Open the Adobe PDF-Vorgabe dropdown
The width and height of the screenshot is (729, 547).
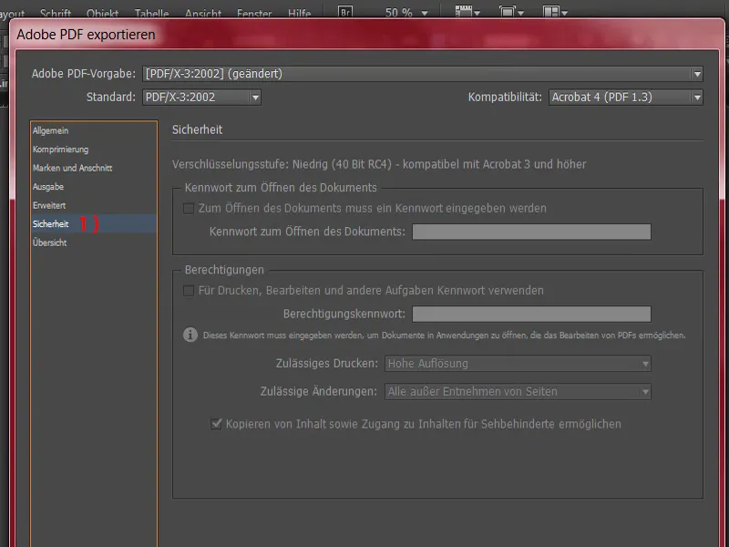tap(423, 74)
